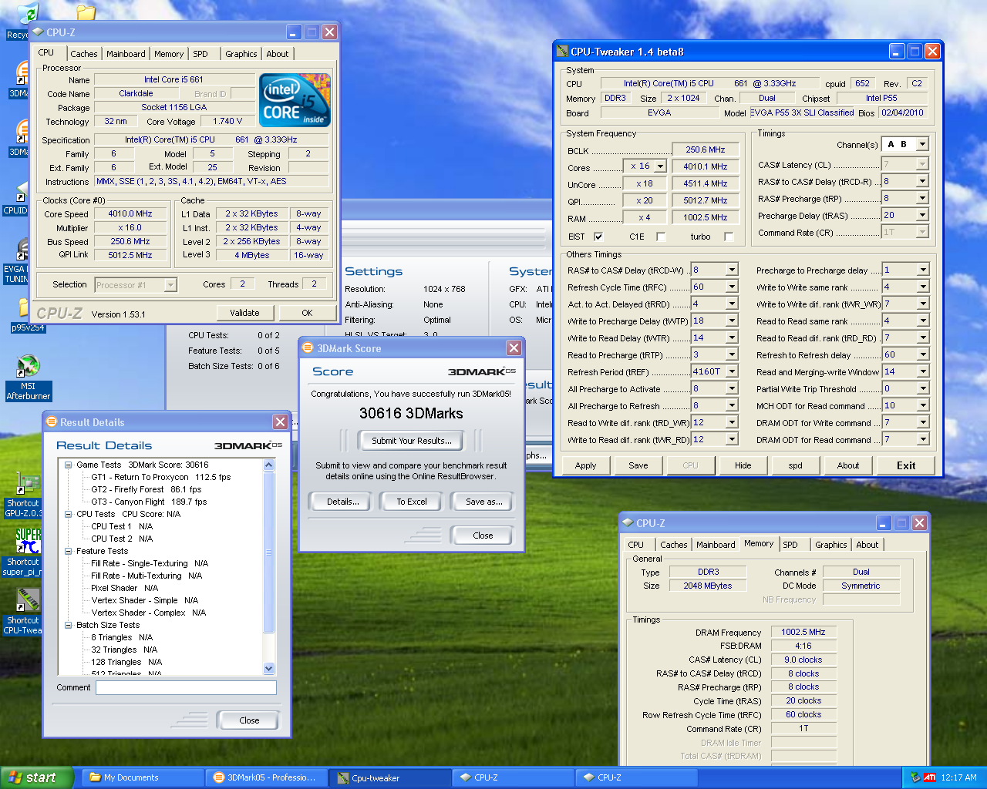Click Close button in Result Details
This screenshot has width=987, height=789.
pyautogui.click(x=249, y=720)
